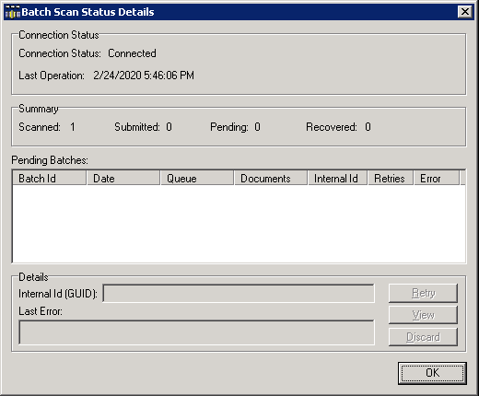The image size is (479, 396).
Task: Sort by the Error column header
Action: click(437, 179)
